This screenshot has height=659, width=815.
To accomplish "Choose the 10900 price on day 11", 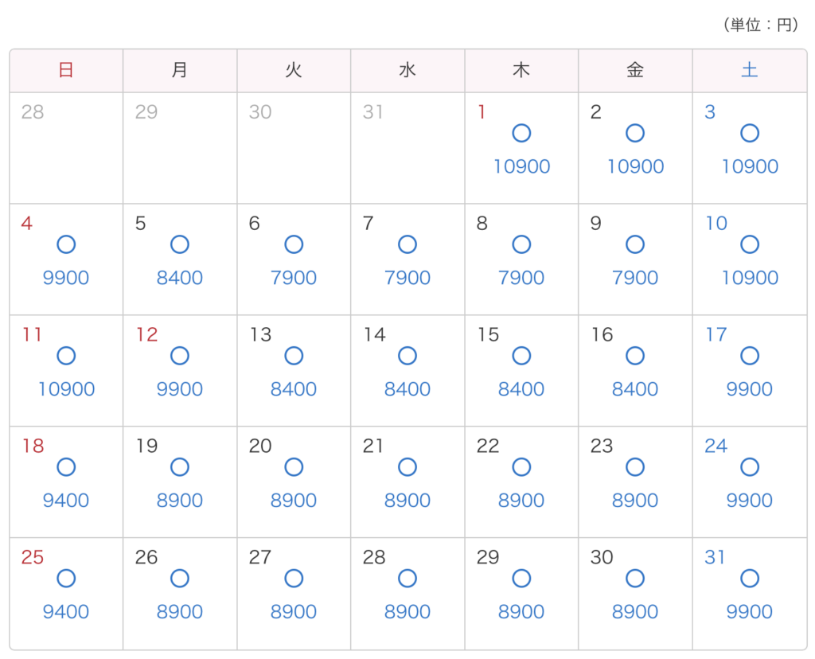I will tap(66, 389).
